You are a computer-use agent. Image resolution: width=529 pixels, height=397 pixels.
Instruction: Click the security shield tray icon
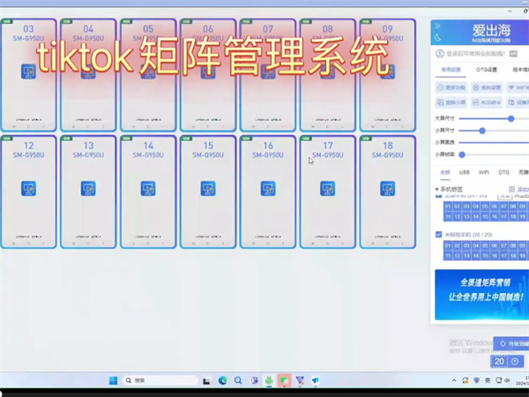point(476,380)
